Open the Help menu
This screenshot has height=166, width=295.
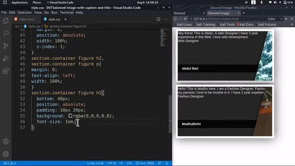tap(79, 12)
